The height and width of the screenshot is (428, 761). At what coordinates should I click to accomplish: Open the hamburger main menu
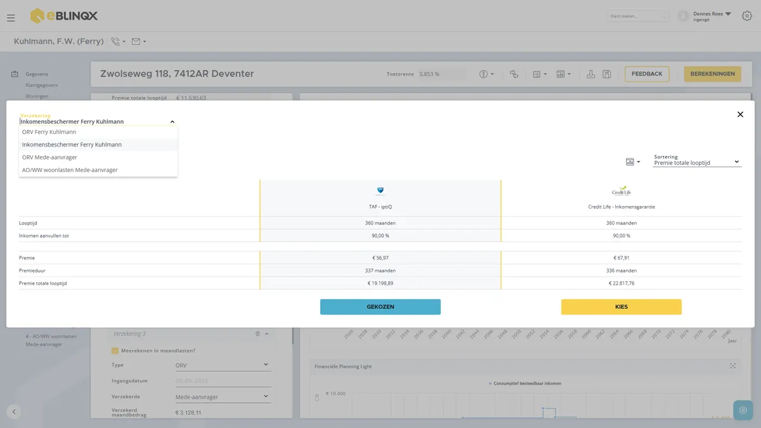pyautogui.click(x=11, y=18)
